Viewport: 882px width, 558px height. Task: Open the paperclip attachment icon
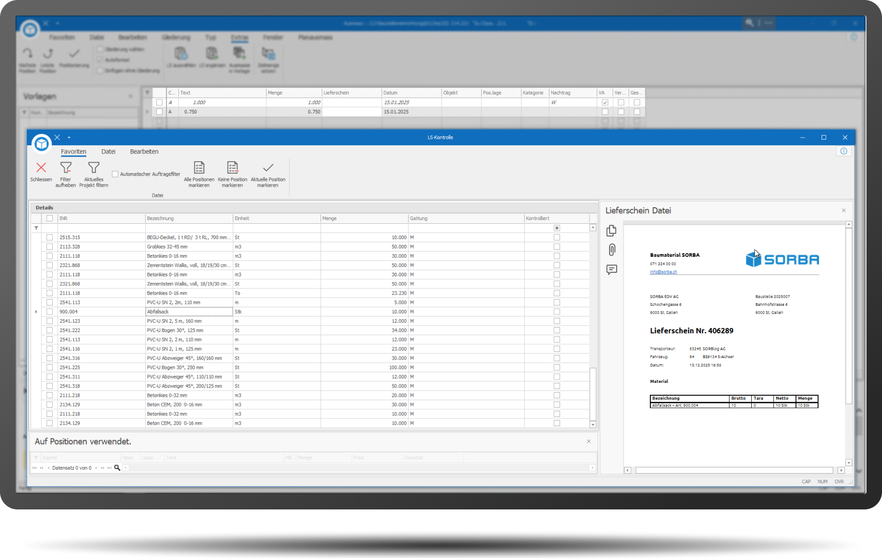[x=612, y=250]
